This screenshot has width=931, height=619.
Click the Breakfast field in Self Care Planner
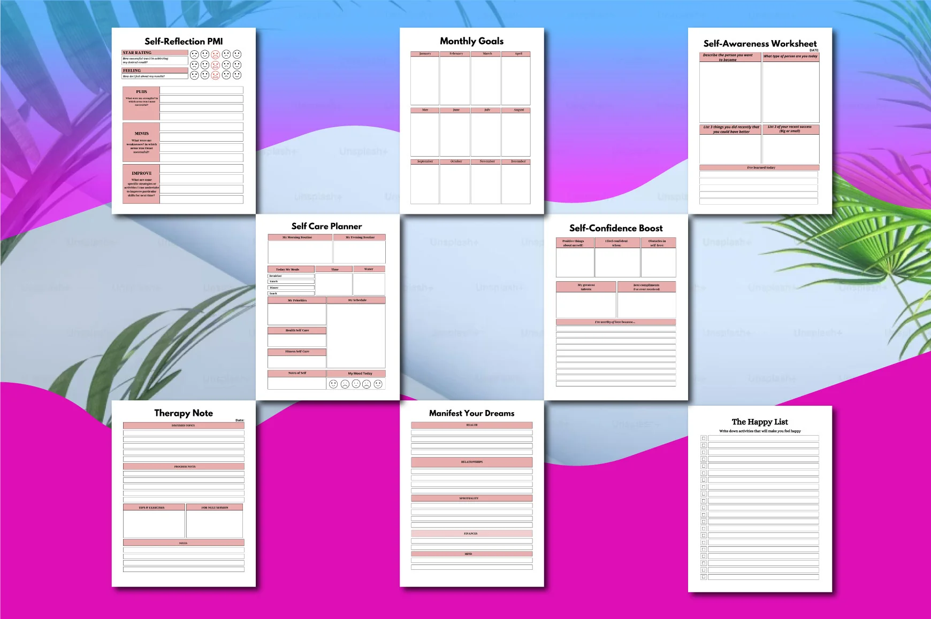coord(291,276)
